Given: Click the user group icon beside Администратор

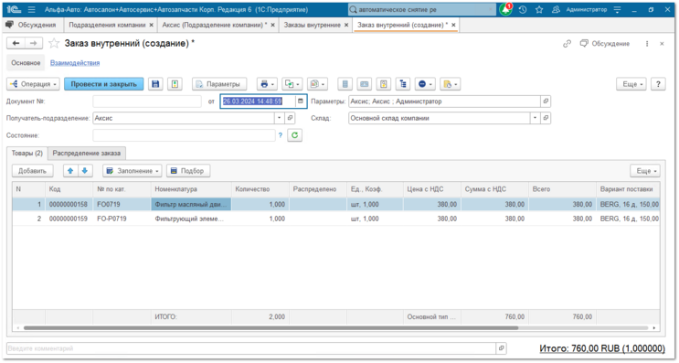Looking at the screenshot, I should tap(556, 9).
